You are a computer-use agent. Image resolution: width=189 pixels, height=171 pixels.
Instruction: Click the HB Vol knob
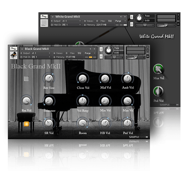click(105, 123)
